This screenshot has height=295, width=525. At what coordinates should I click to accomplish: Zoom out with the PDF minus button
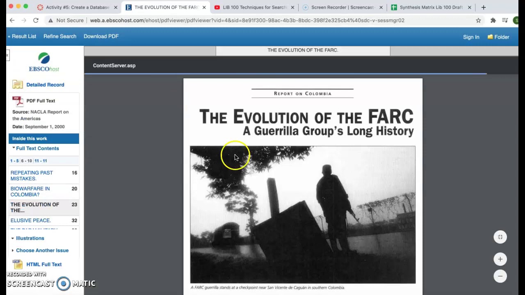click(500, 276)
